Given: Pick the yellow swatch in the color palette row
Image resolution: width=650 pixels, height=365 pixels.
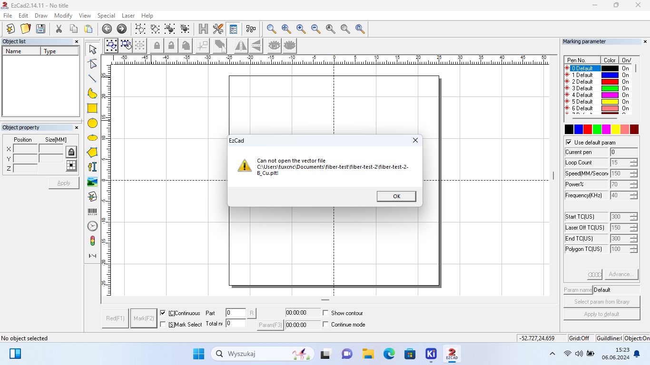Looking at the screenshot, I should 616,129.
